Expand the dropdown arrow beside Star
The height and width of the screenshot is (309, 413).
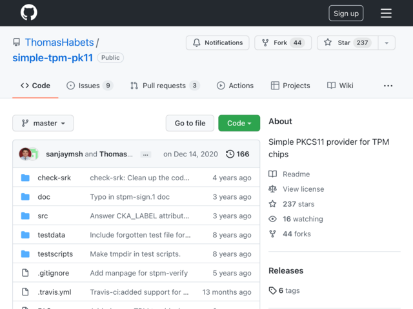tap(387, 42)
